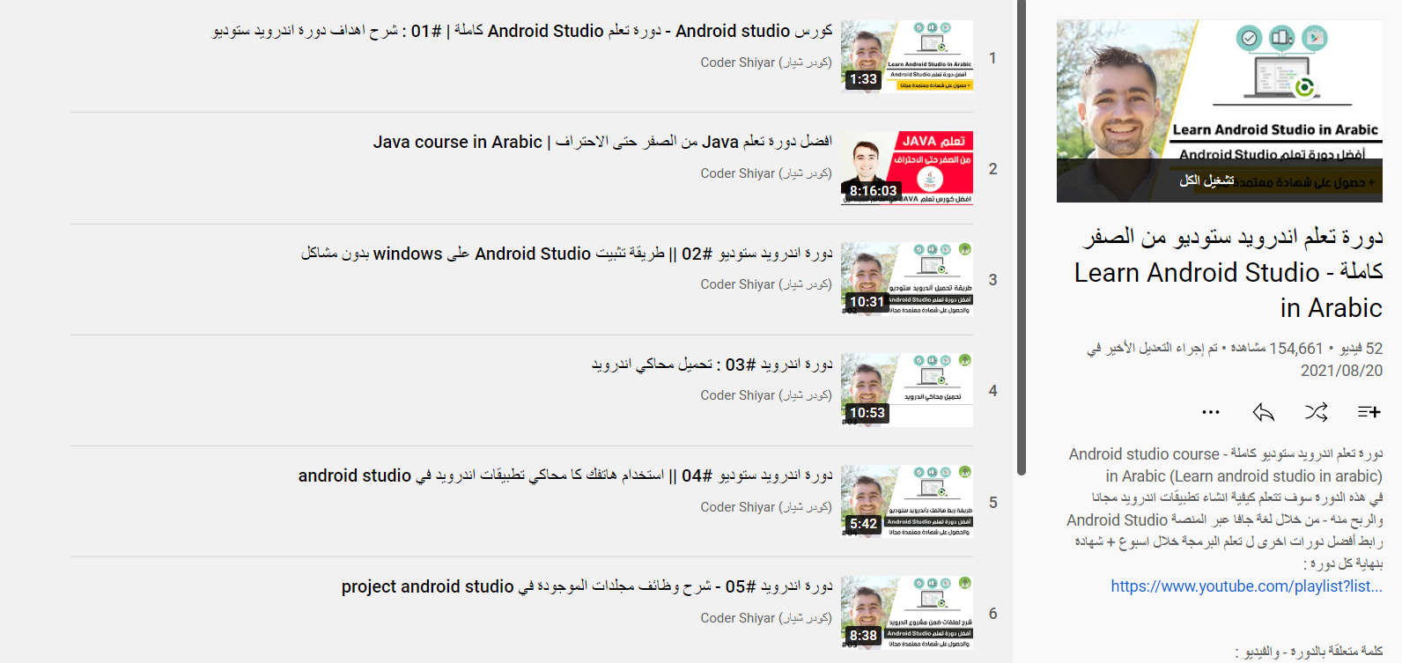The height and width of the screenshot is (663, 1402).
Task: Shuffle the playlist with shuffle icon
Action: point(1316,412)
